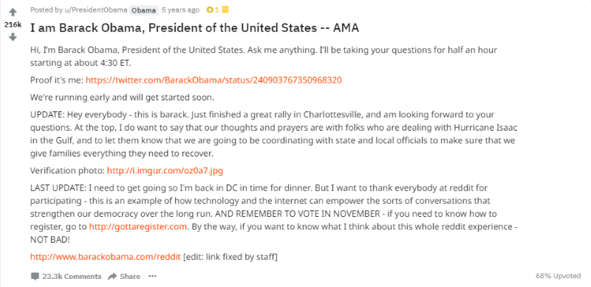Click the share arrow icon
Image resolution: width=591 pixels, height=287 pixels.
(112, 277)
